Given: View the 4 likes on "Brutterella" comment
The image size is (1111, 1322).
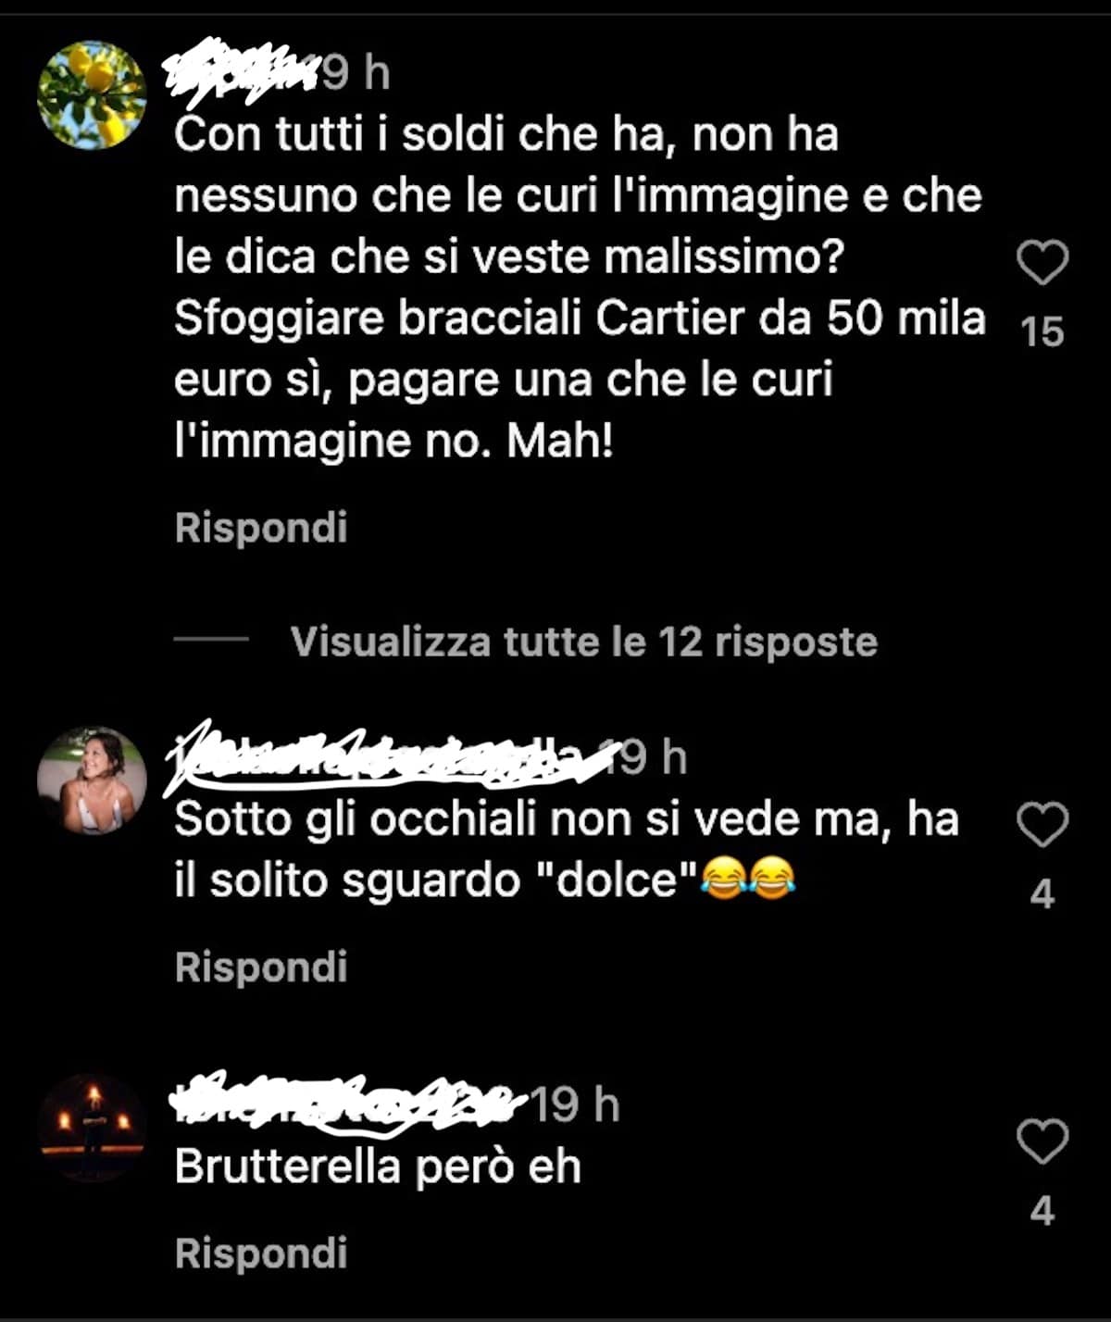Looking at the screenshot, I should [x=1042, y=1211].
